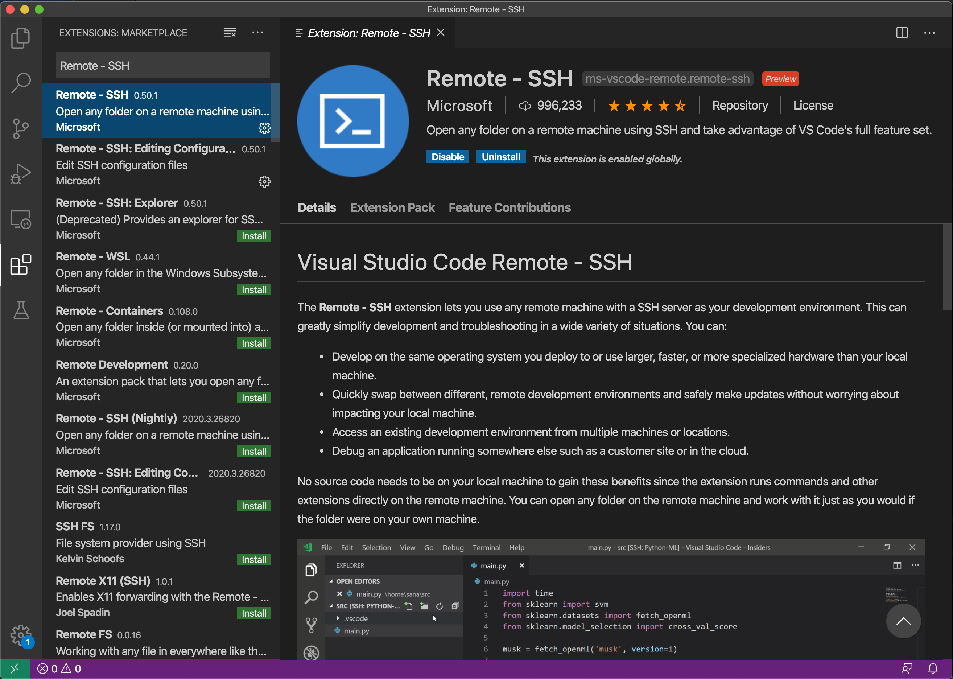Screen dimensions: 953x679
Task: Open the Source Control view icon
Action: click(x=20, y=128)
